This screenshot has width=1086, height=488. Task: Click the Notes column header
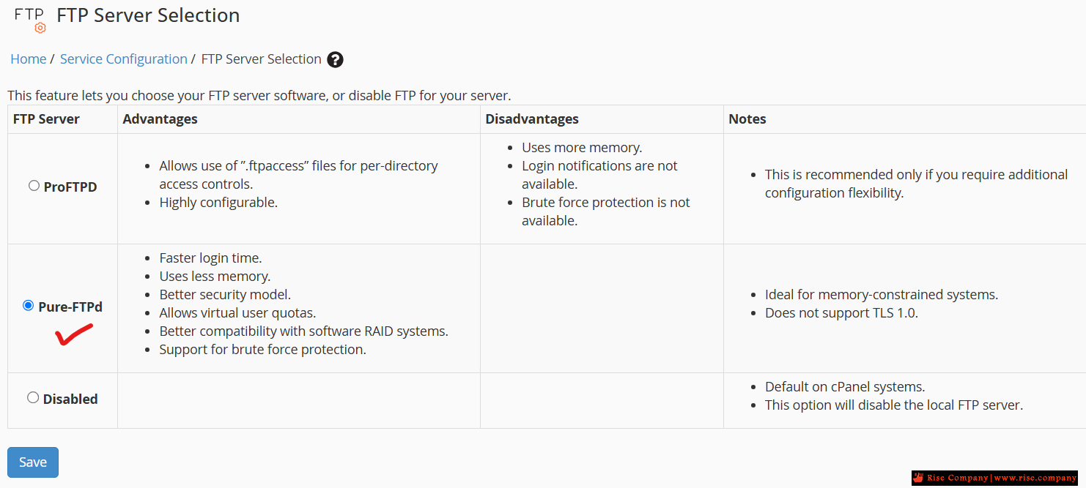[747, 119]
